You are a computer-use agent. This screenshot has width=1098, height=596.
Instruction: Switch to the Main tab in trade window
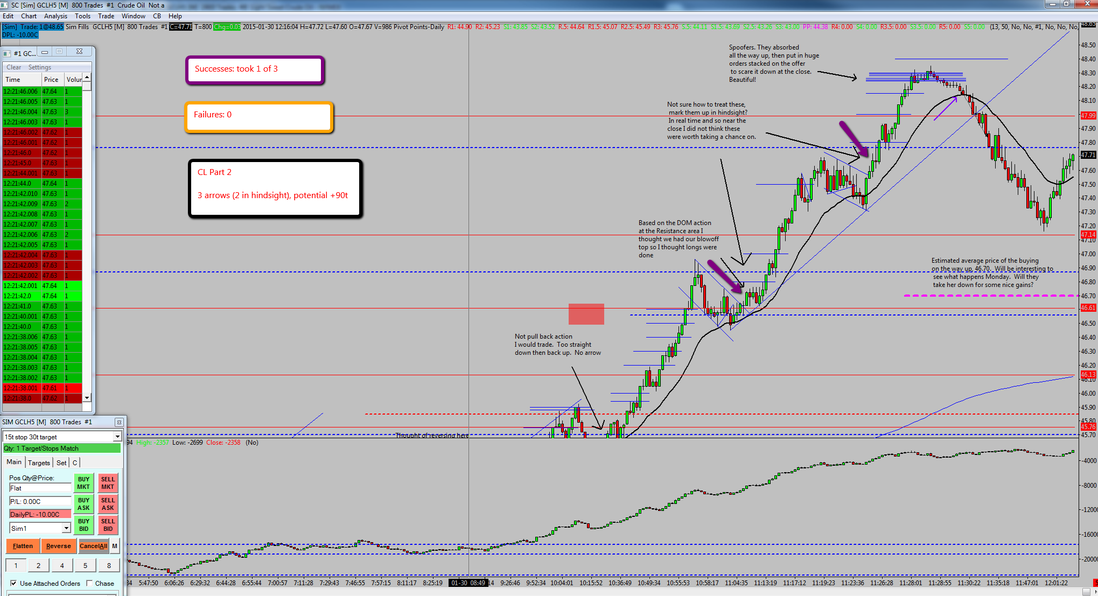(14, 462)
